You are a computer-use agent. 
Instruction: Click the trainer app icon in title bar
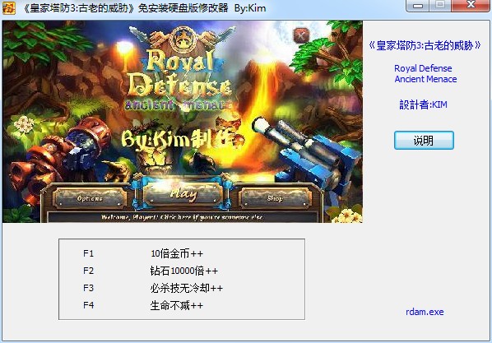[x=8, y=8]
